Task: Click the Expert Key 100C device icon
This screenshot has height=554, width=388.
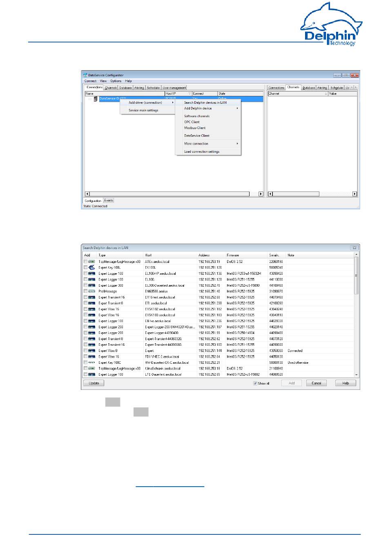Action: click(91, 362)
